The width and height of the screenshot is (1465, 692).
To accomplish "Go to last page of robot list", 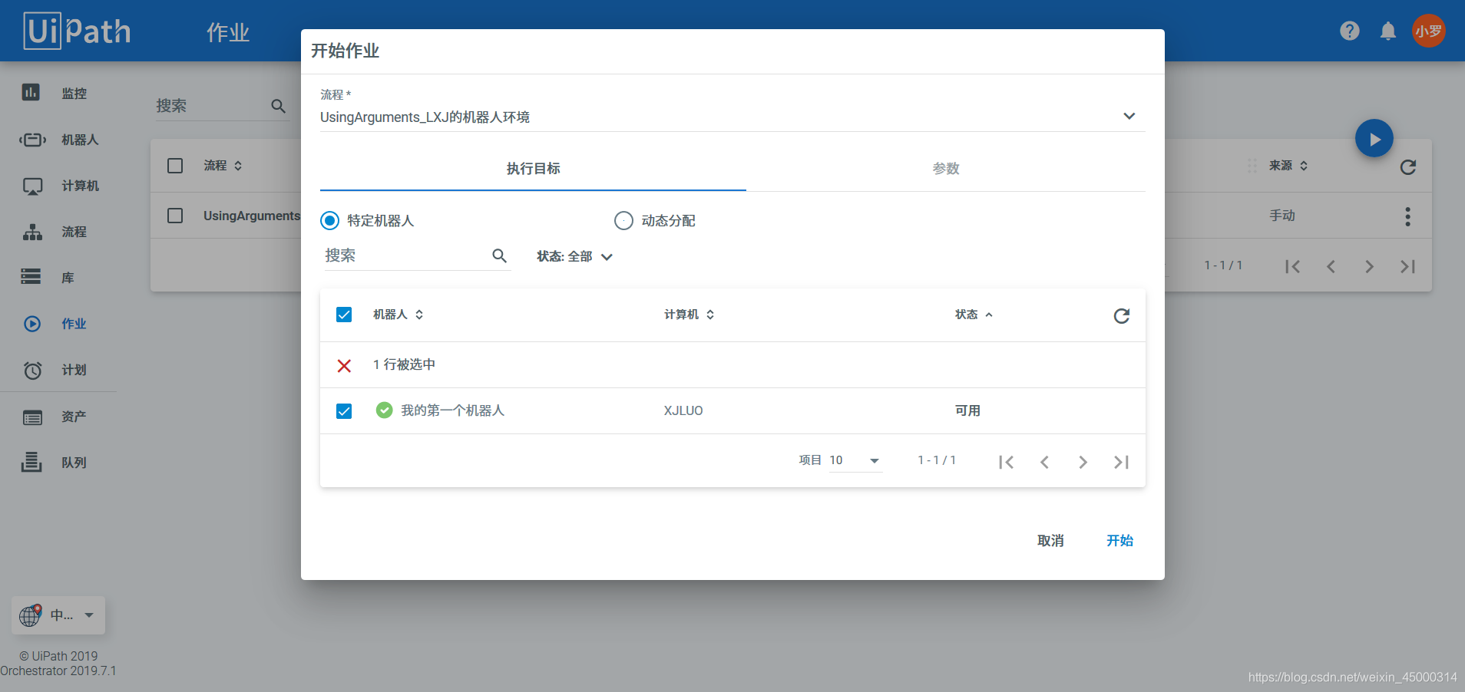I will (1121, 462).
